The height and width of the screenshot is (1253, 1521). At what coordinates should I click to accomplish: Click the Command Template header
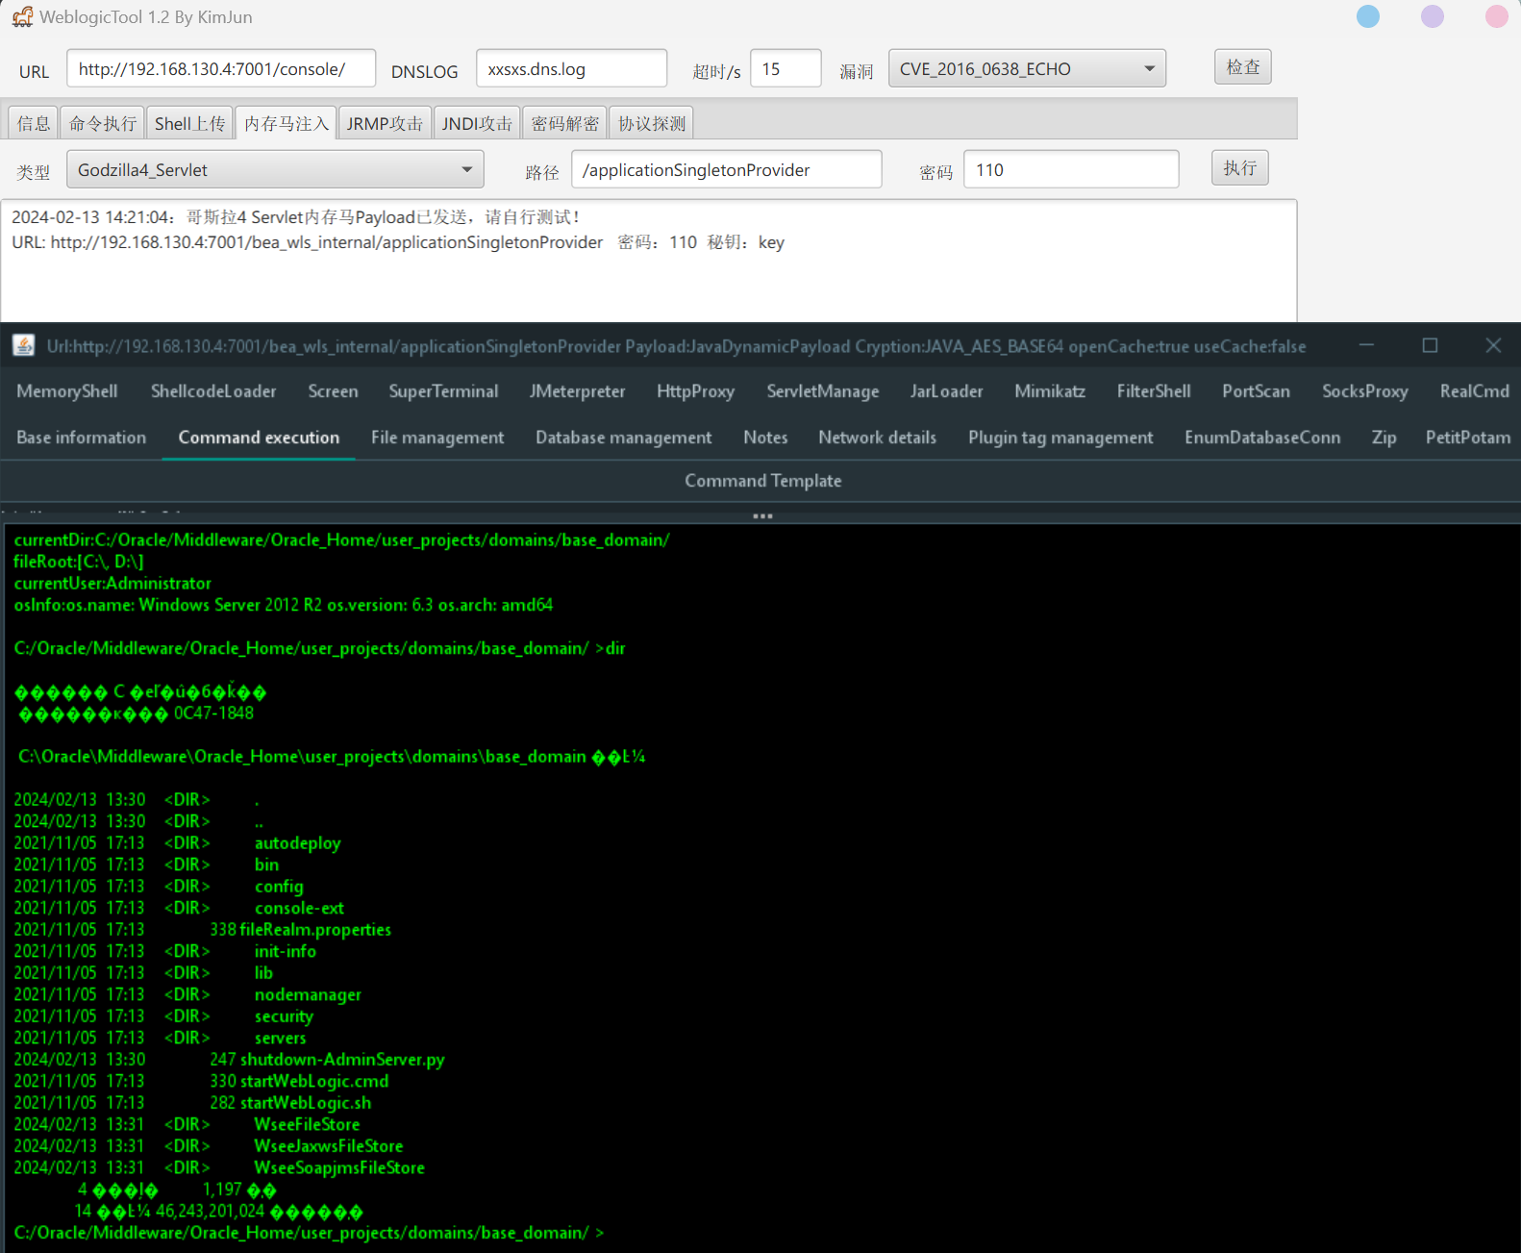(762, 481)
